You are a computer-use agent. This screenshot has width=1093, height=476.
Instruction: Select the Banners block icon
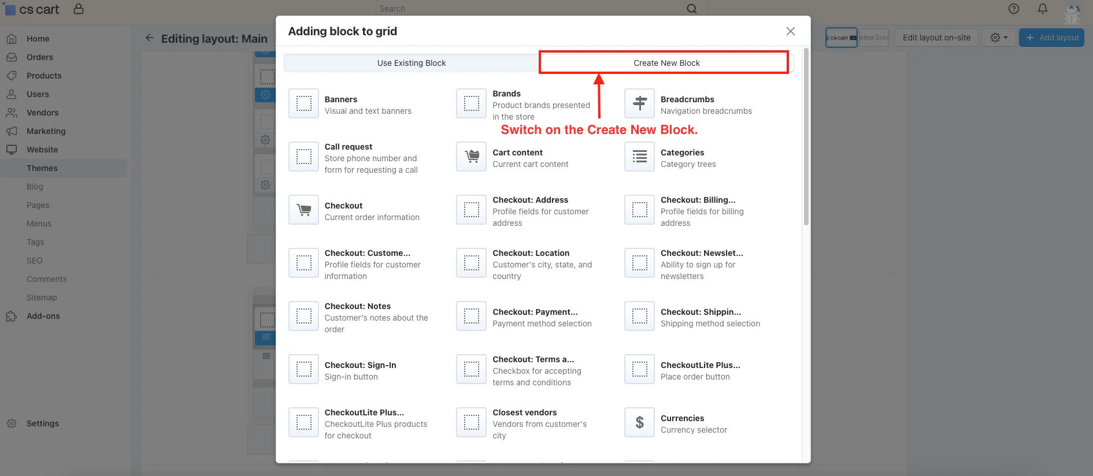pyautogui.click(x=303, y=103)
